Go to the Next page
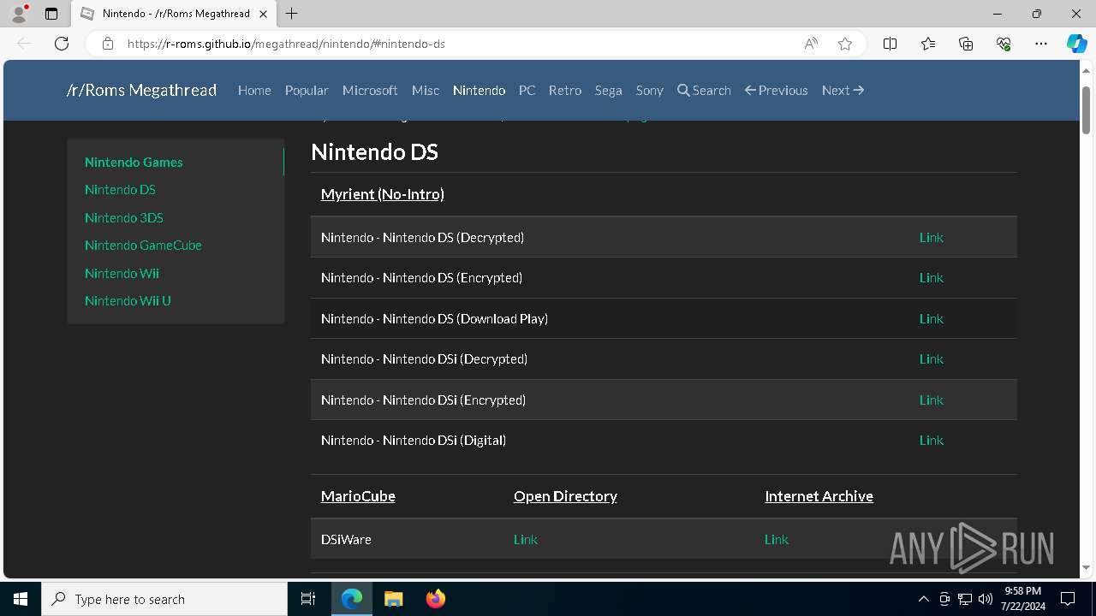This screenshot has width=1096, height=616. 843,90
